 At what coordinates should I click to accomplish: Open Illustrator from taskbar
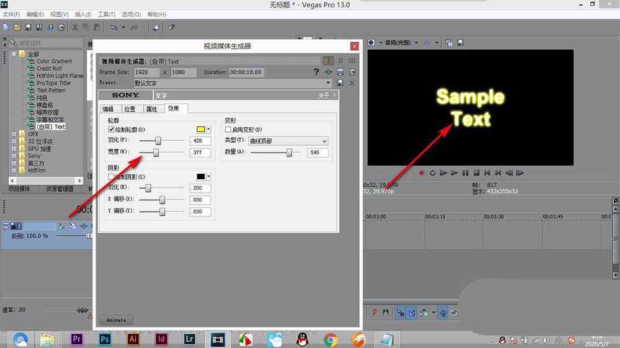pyautogui.click(x=133, y=339)
